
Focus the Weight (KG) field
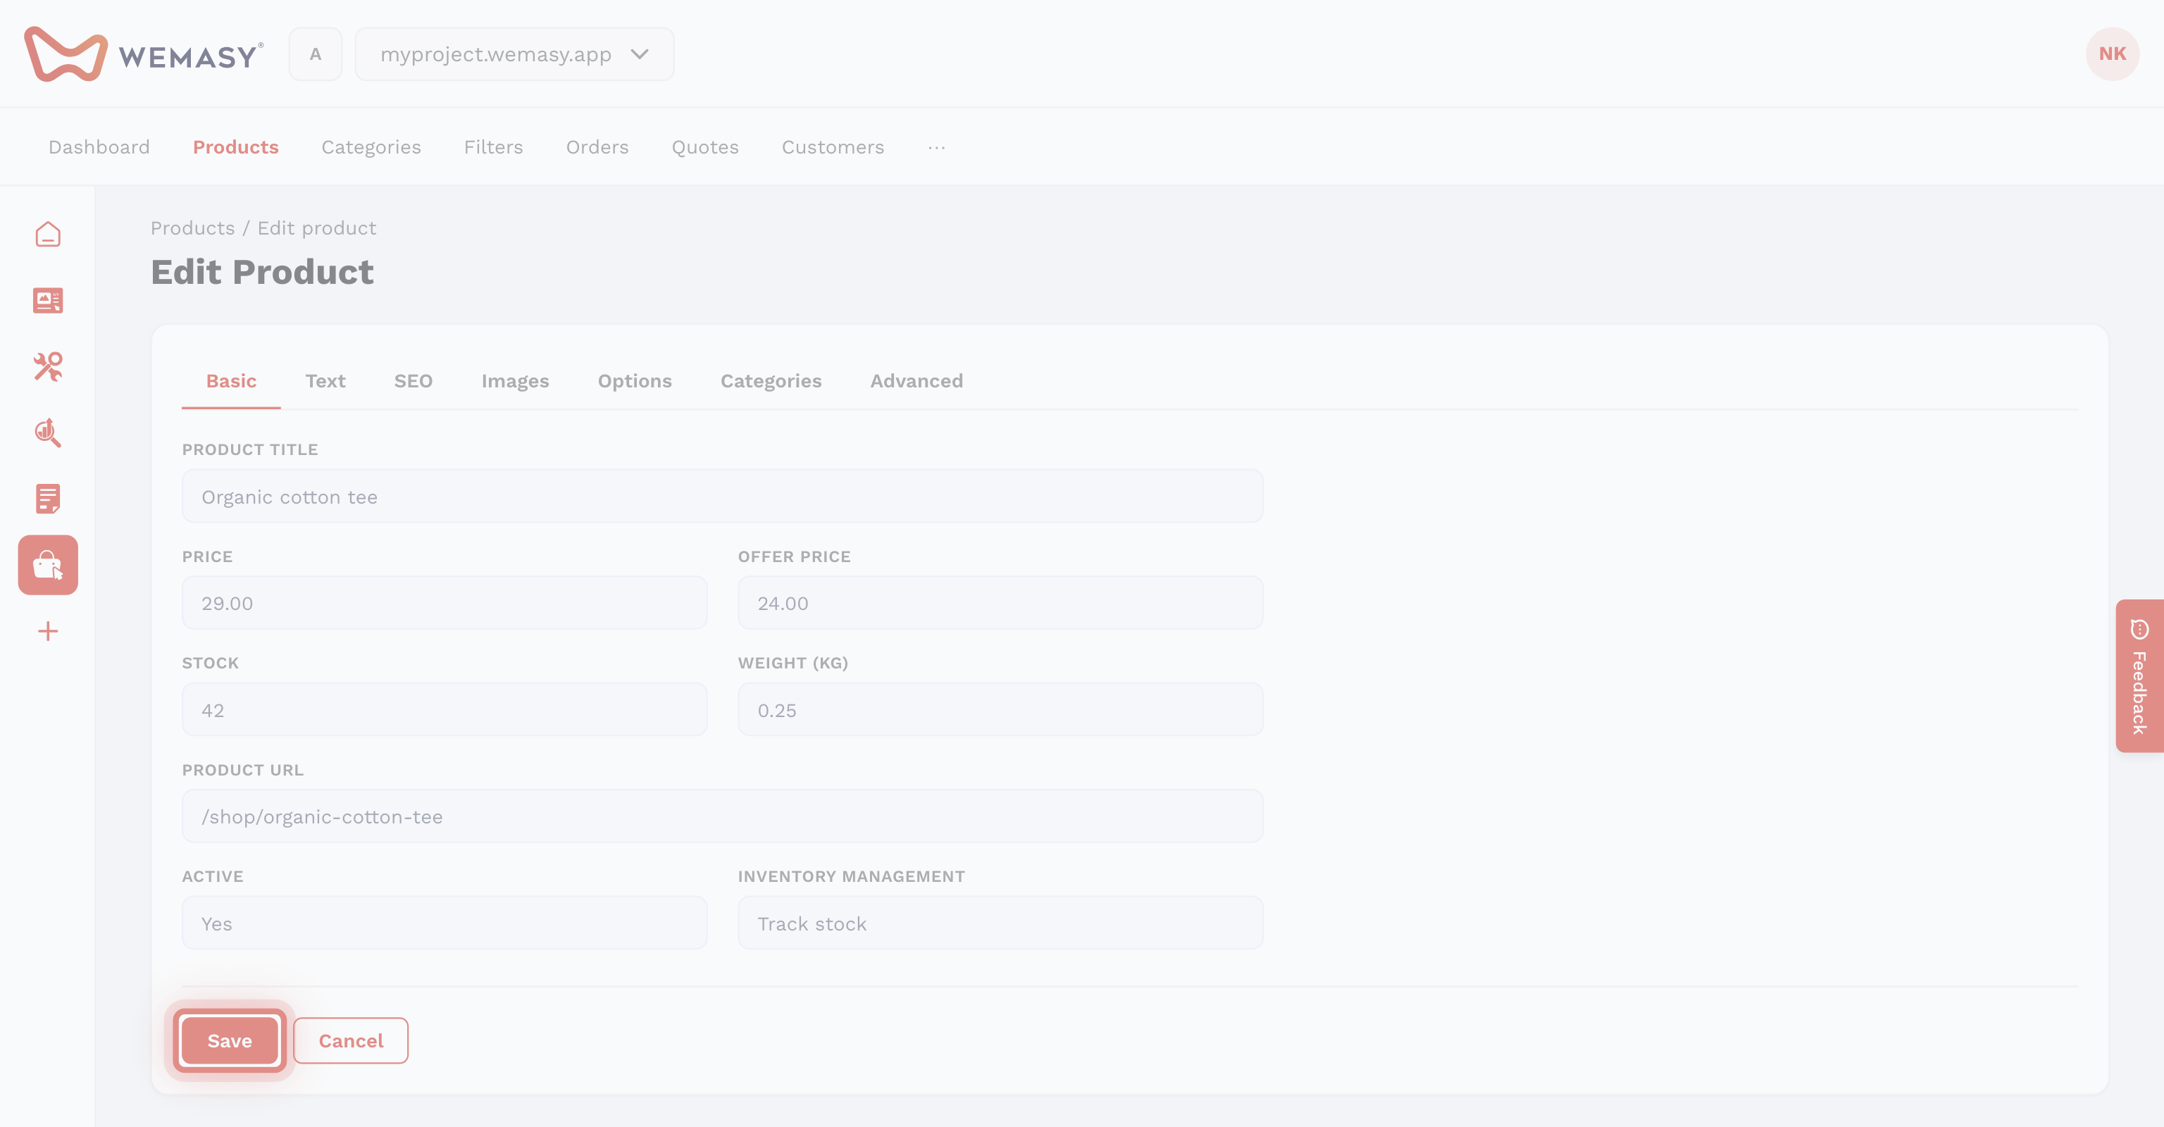pos(1000,709)
